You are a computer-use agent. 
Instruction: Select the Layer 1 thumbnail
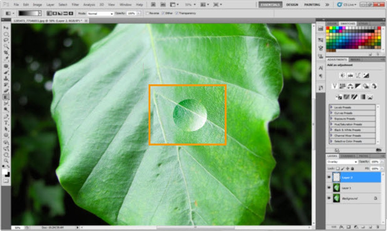coord(337,188)
